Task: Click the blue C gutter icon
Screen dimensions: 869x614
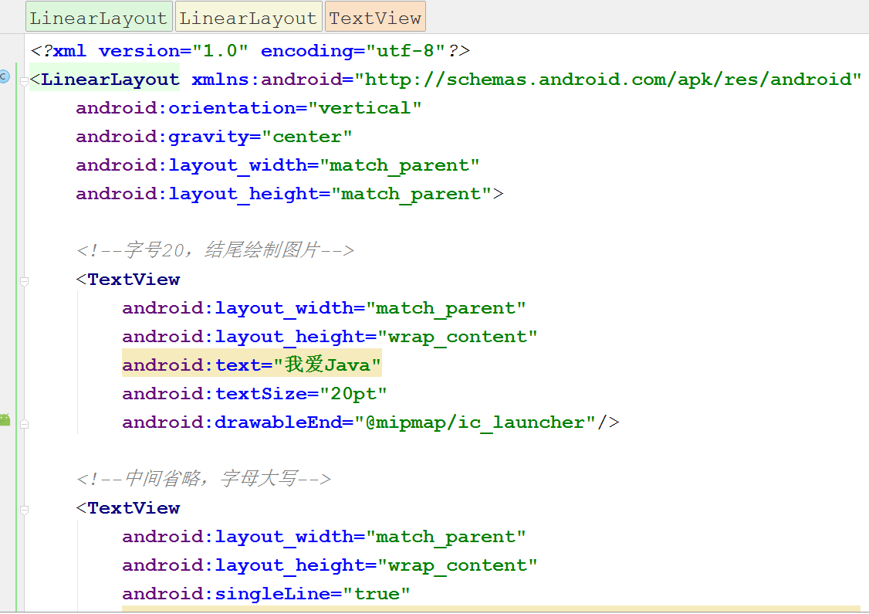Action: pyautogui.click(x=5, y=76)
